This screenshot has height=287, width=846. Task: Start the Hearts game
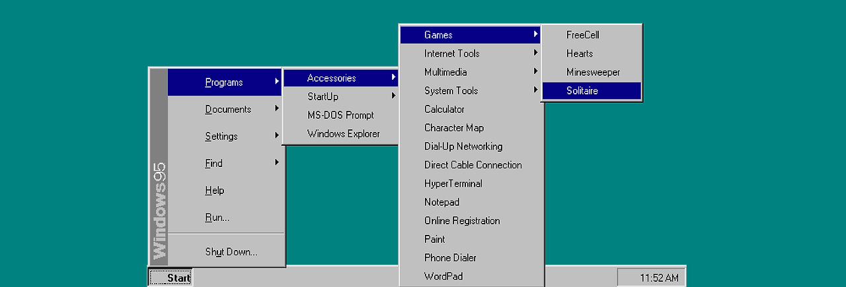coord(592,53)
